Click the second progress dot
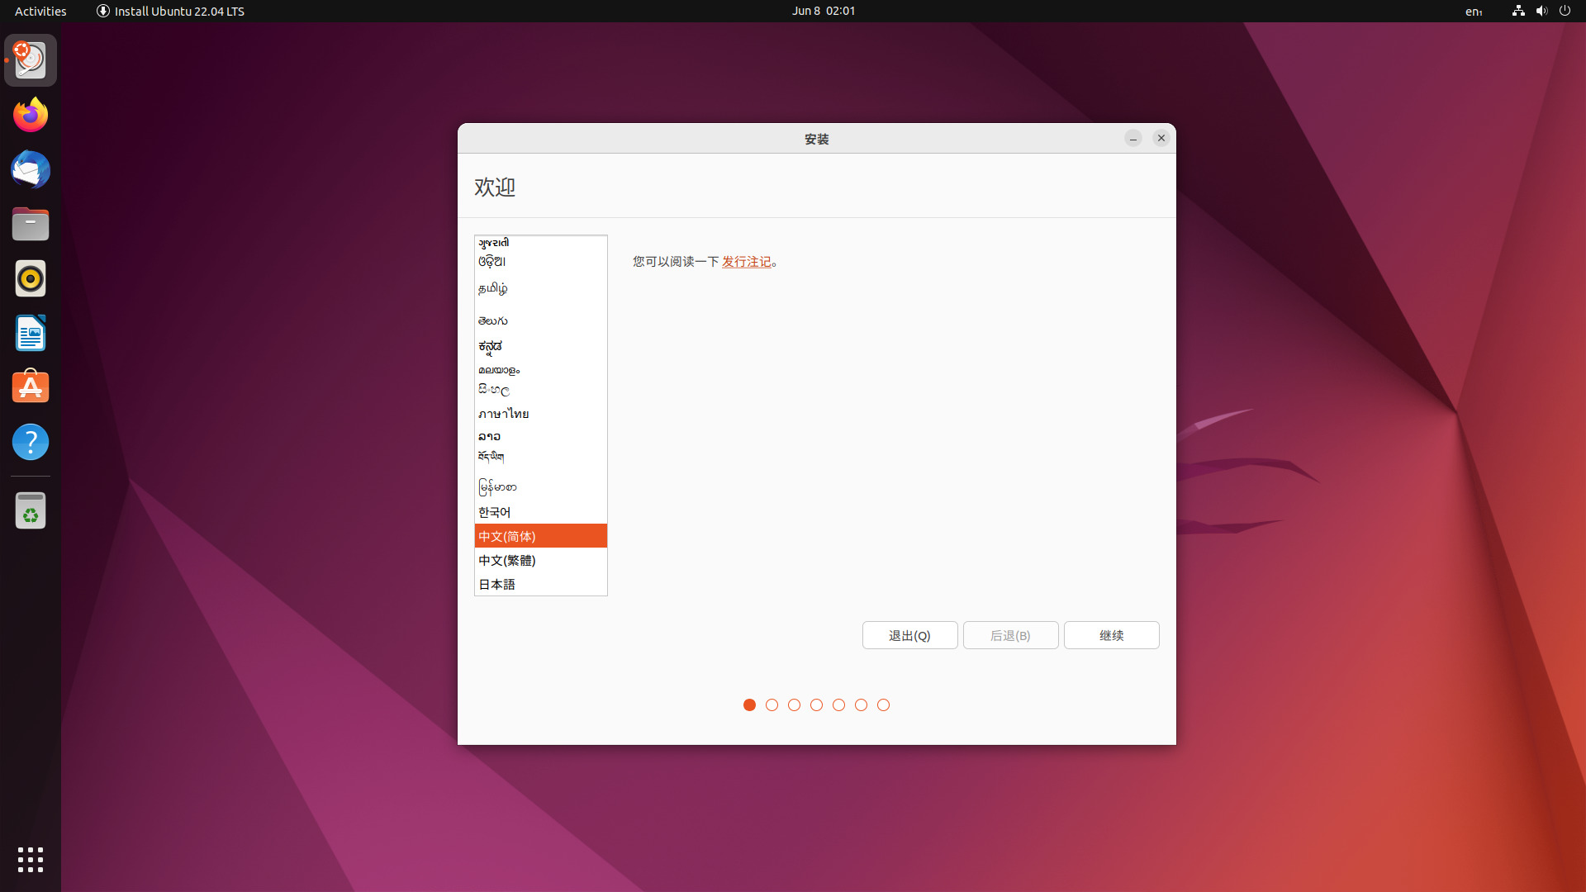Viewport: 1586px width, 892px height. coord(772,705)
